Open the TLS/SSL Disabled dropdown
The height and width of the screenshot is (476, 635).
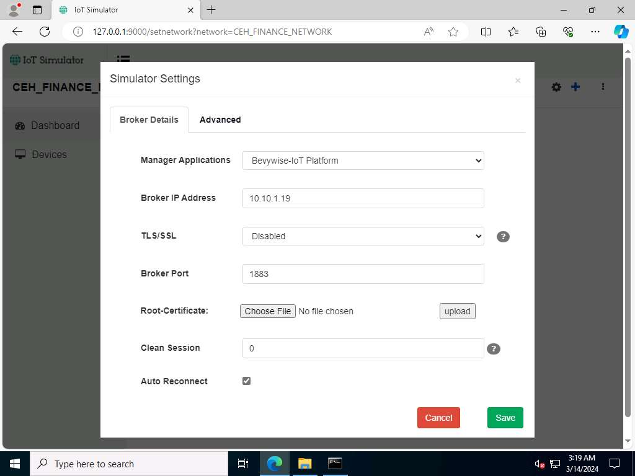point(363,236)
